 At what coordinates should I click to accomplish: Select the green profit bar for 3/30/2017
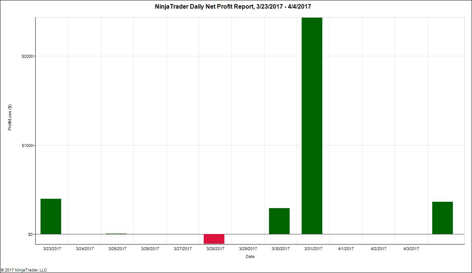coord(279,221)
